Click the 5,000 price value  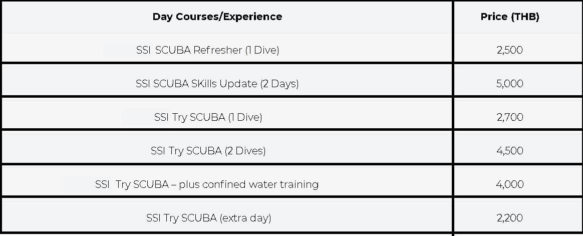[509, 84]
